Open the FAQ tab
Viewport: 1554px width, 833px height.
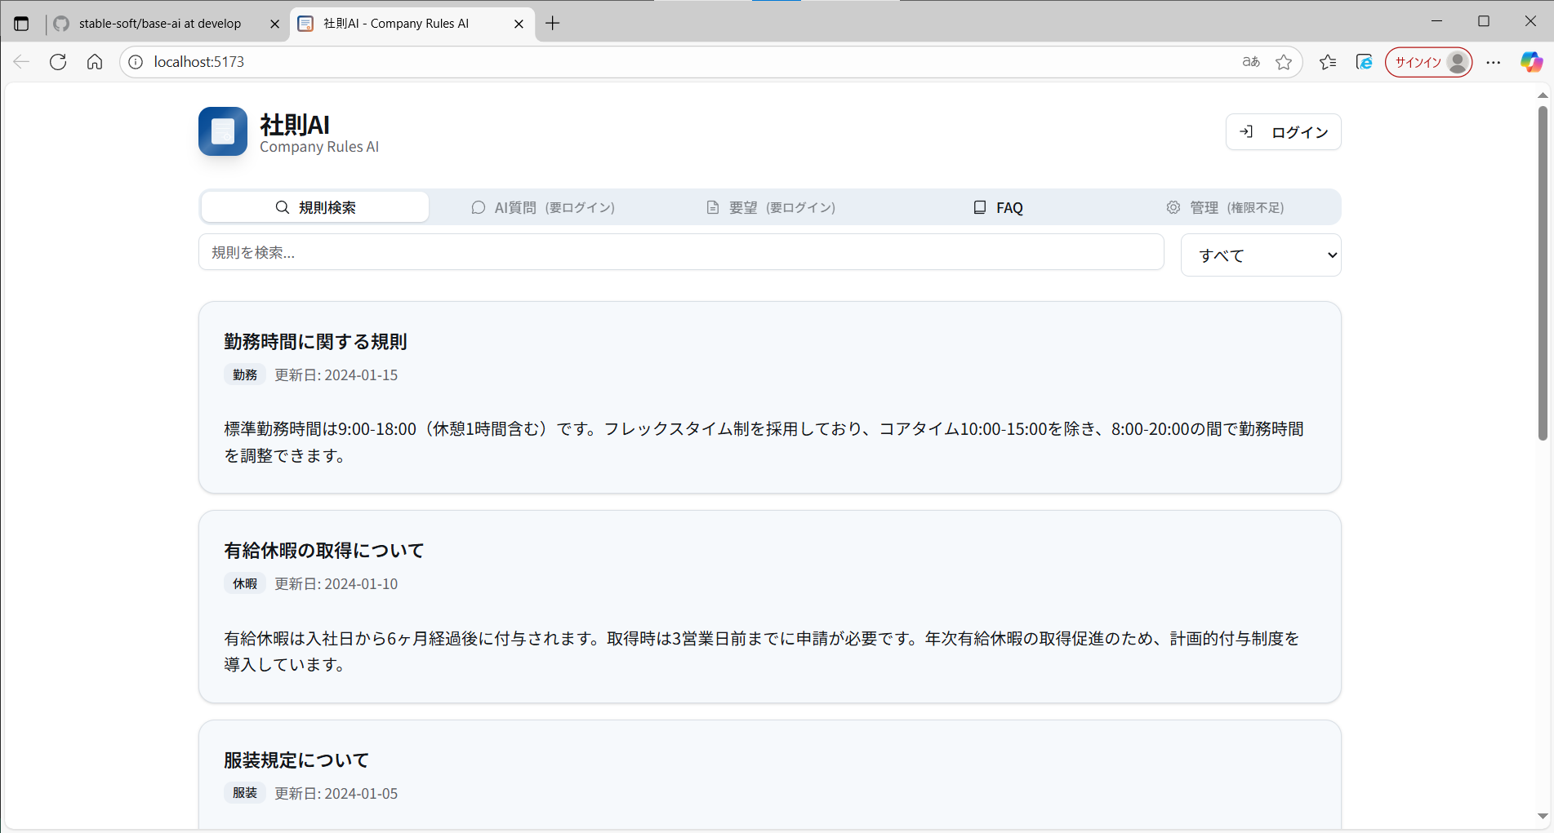click(x=998, y=207)
